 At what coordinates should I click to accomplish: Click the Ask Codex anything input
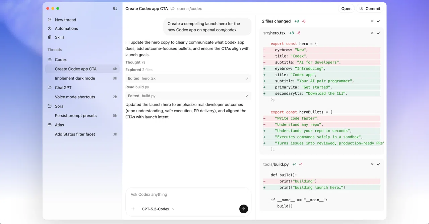[188, 194]
